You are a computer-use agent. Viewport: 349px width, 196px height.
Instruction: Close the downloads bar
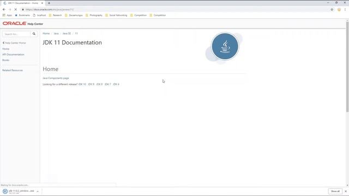(346, 191)
